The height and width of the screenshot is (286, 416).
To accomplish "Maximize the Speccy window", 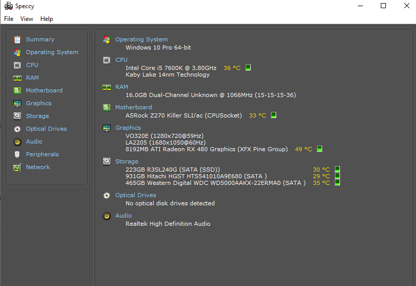I will [x=383, y=6].
